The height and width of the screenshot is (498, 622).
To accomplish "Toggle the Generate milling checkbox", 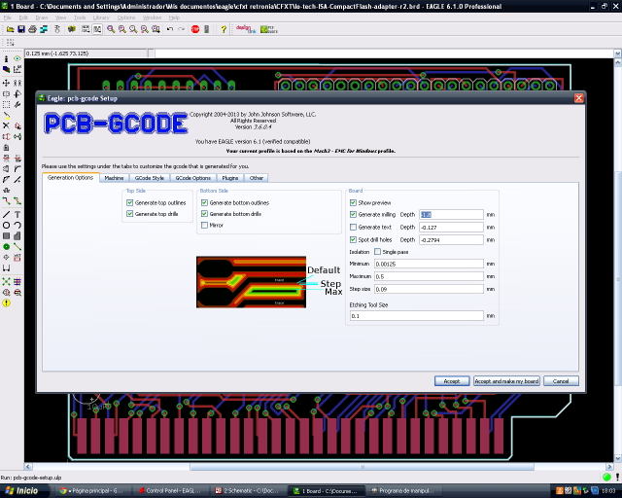I will (x=353, y=214).
